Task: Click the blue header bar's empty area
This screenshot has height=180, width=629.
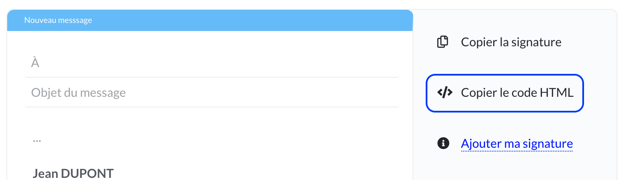Action: 255,20
